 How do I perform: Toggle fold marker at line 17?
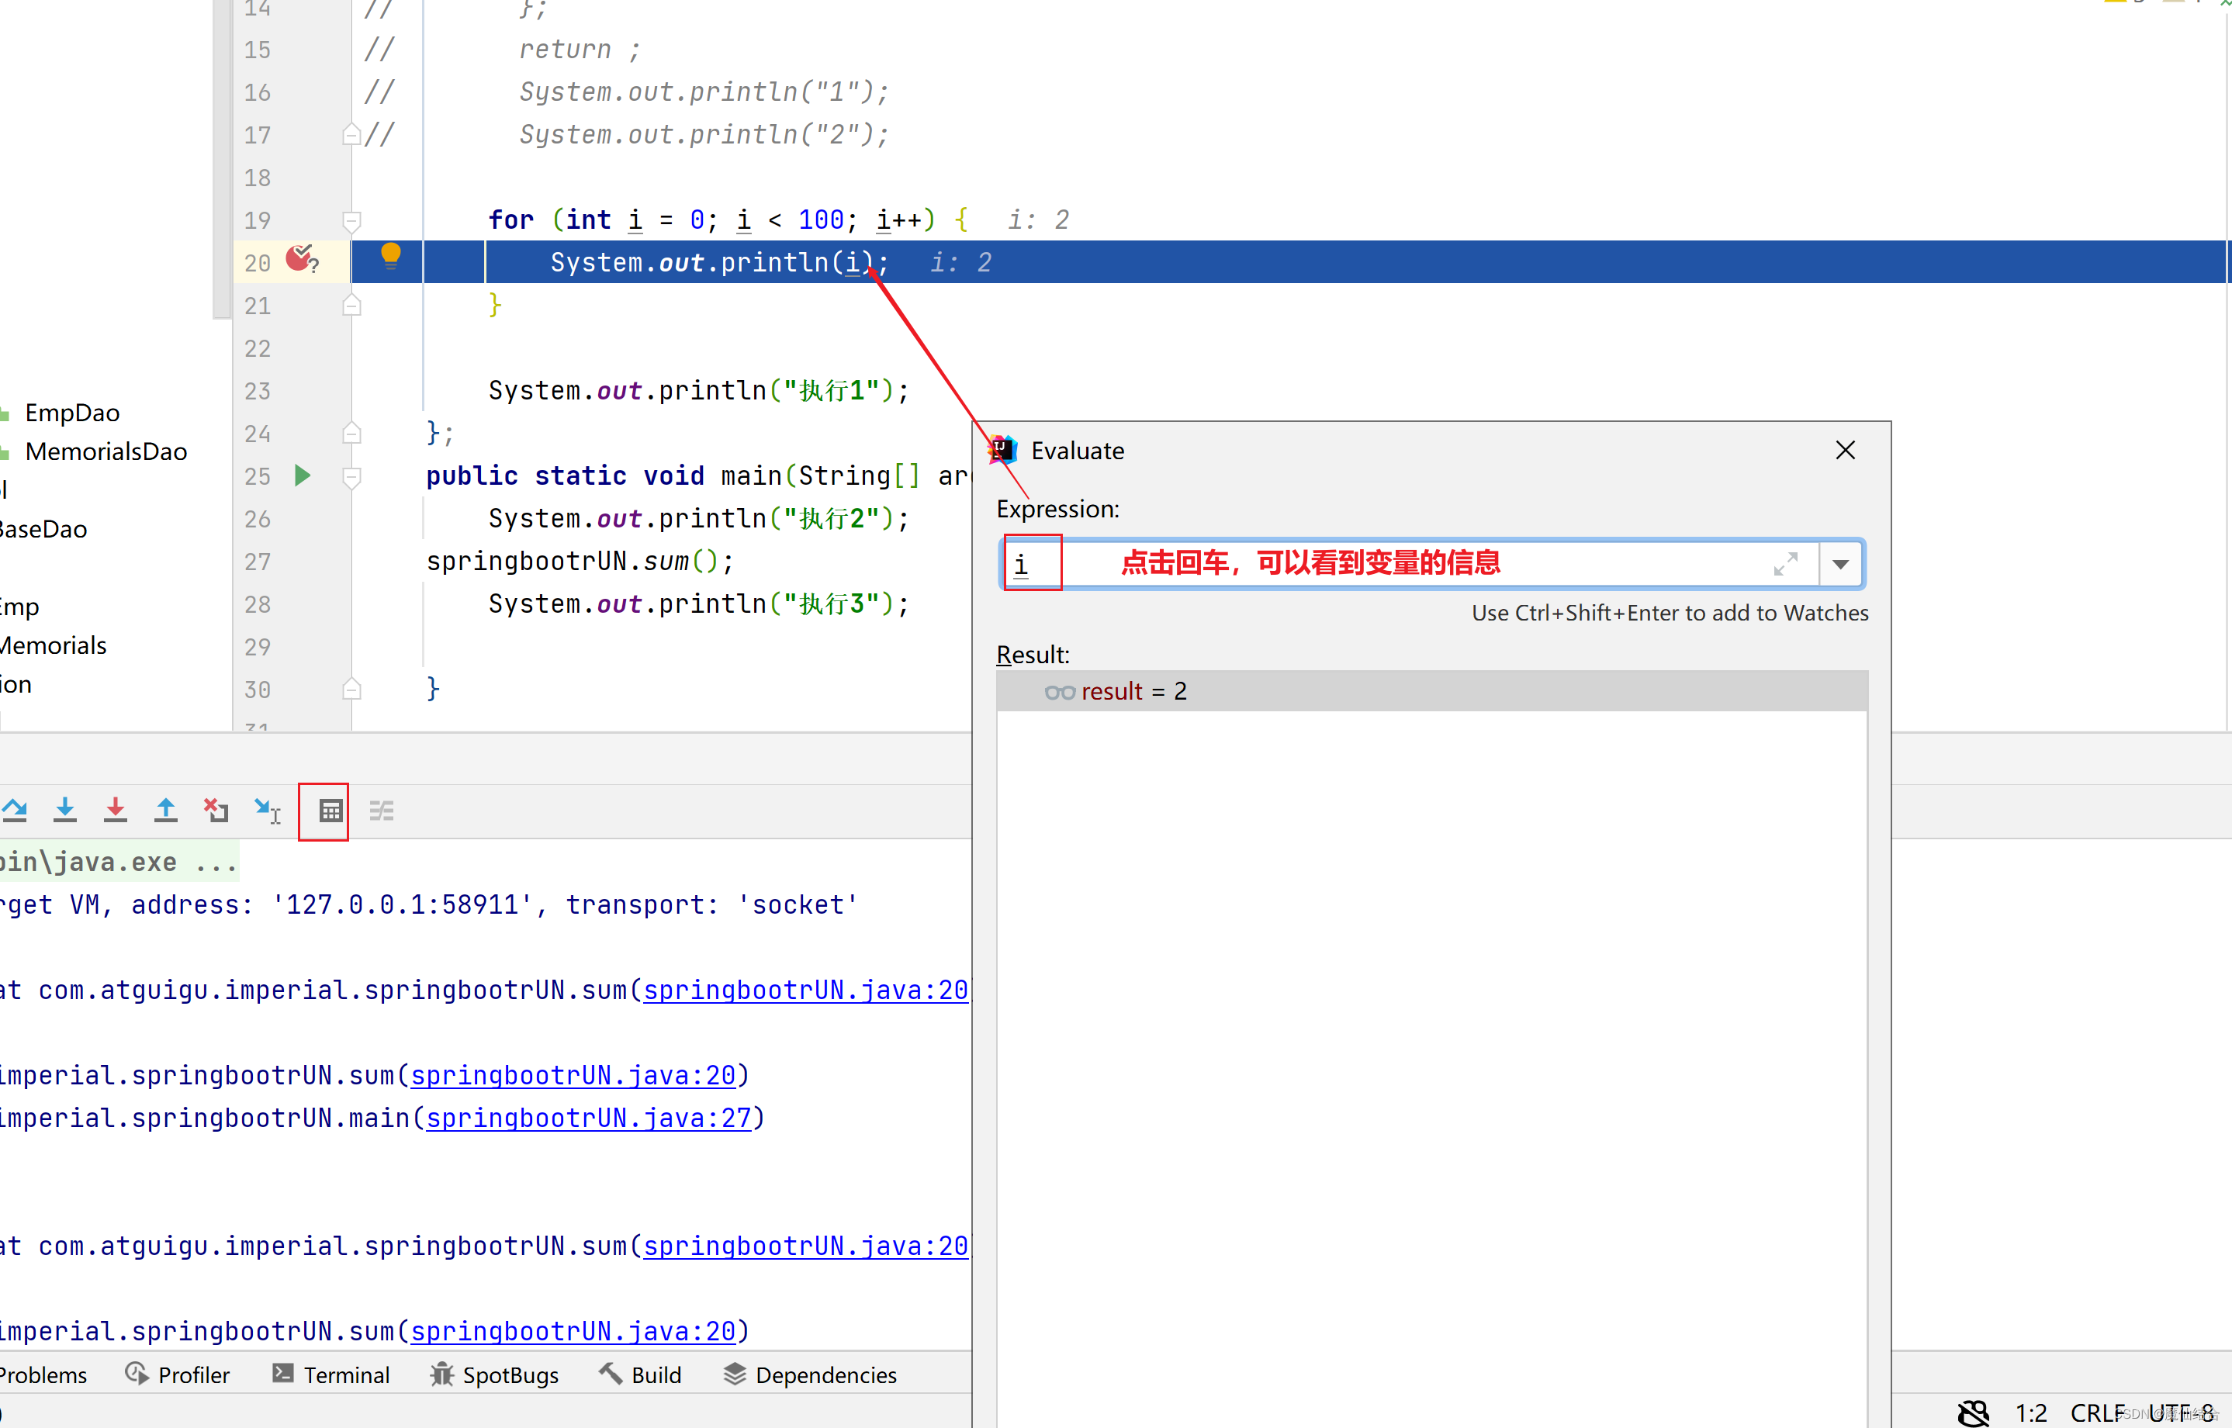(x=351, y=136)
